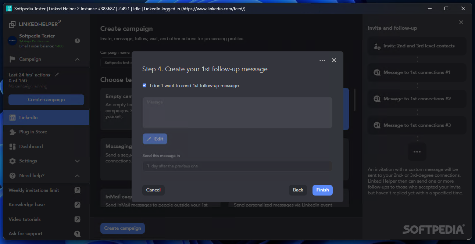This screenshot has height=244, width=475.
Task: Open the LinkedIn sidebar item
Action: pyautogui.click(x=46, y=118)
